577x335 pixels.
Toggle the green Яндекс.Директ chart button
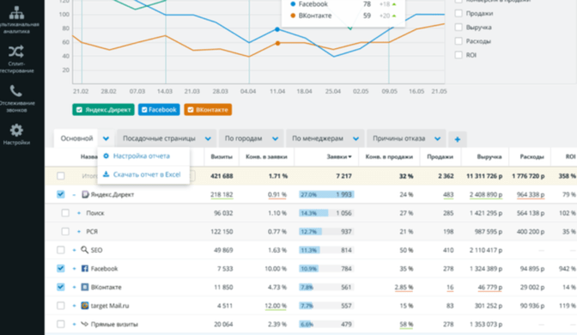click(103, 109)
